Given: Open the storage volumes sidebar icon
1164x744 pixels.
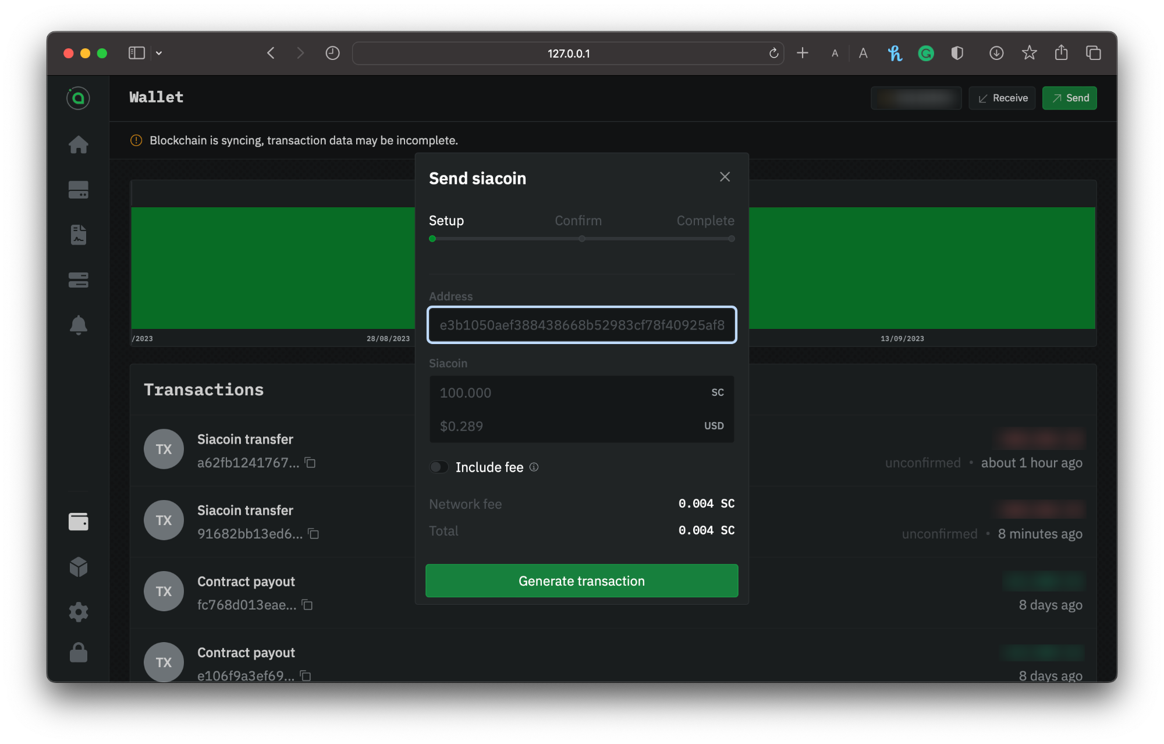Looking at the screenshot, I should coord(78,190).
